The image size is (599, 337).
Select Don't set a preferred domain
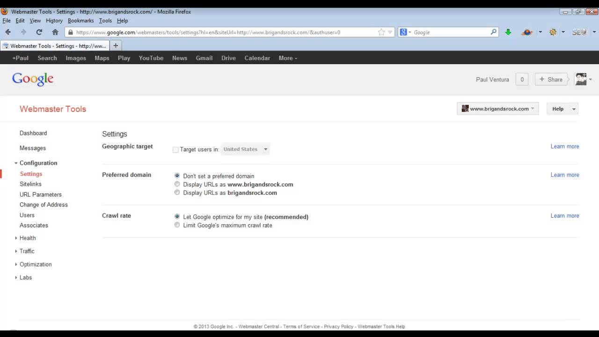click(177, 176)
